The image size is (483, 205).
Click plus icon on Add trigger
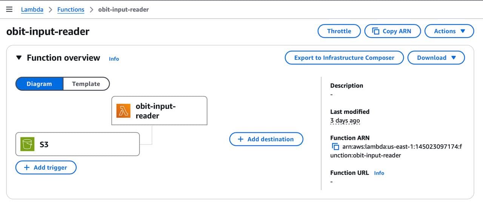coord(27,168)
